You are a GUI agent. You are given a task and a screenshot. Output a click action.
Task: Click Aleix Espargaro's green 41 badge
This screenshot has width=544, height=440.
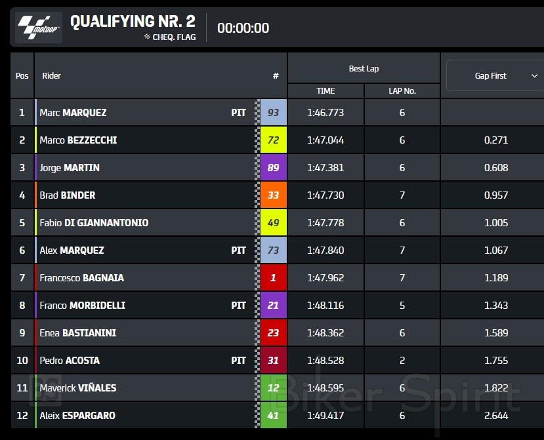click(x=273, y=416)
